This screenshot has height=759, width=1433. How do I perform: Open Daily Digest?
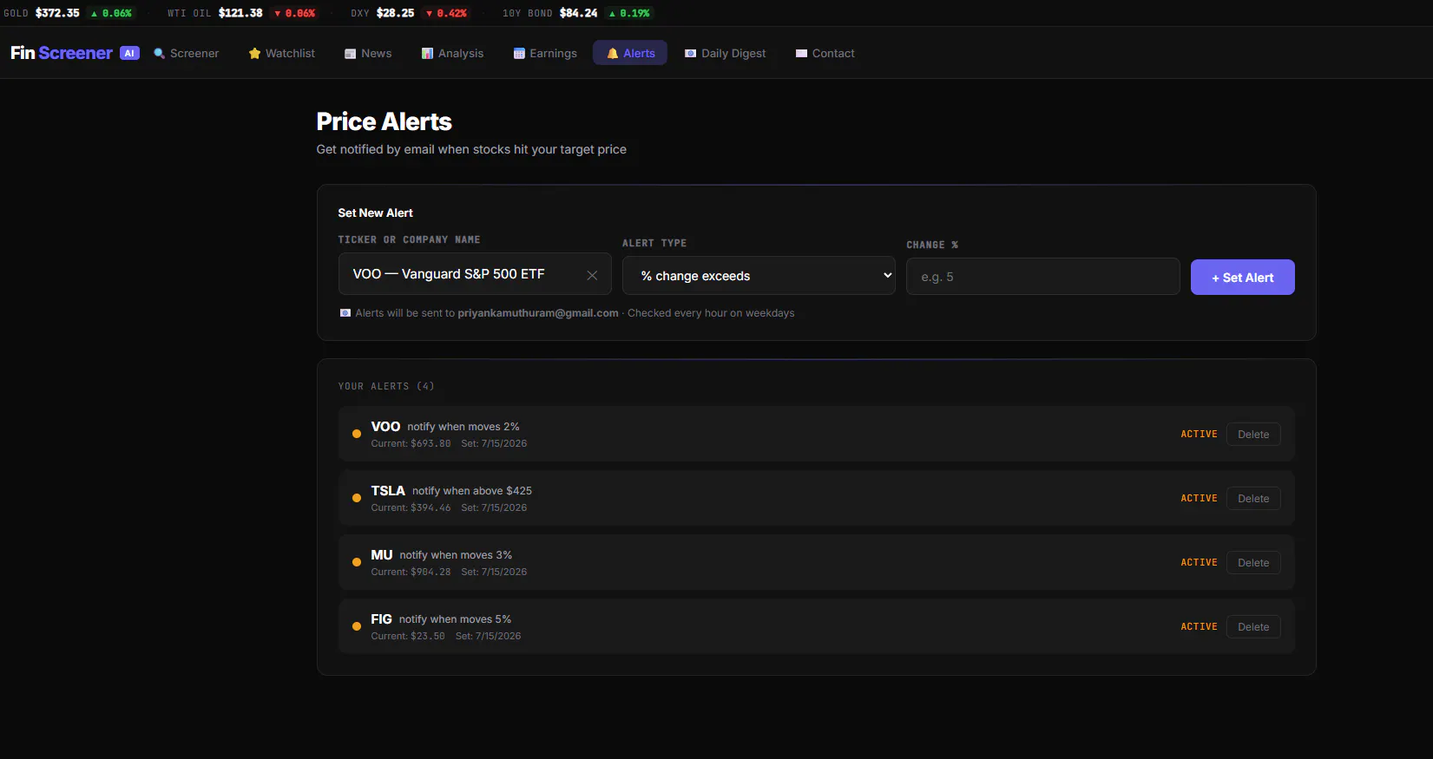[726, 53]
